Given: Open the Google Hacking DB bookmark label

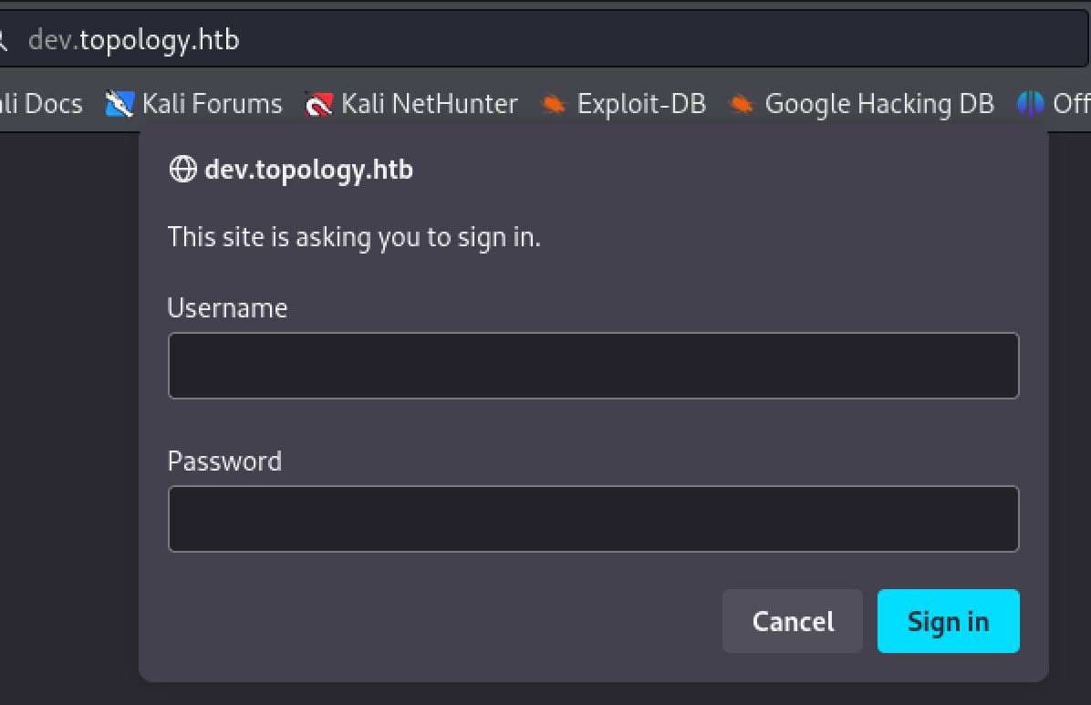Looking at the screenshot, I should point(878,104).
